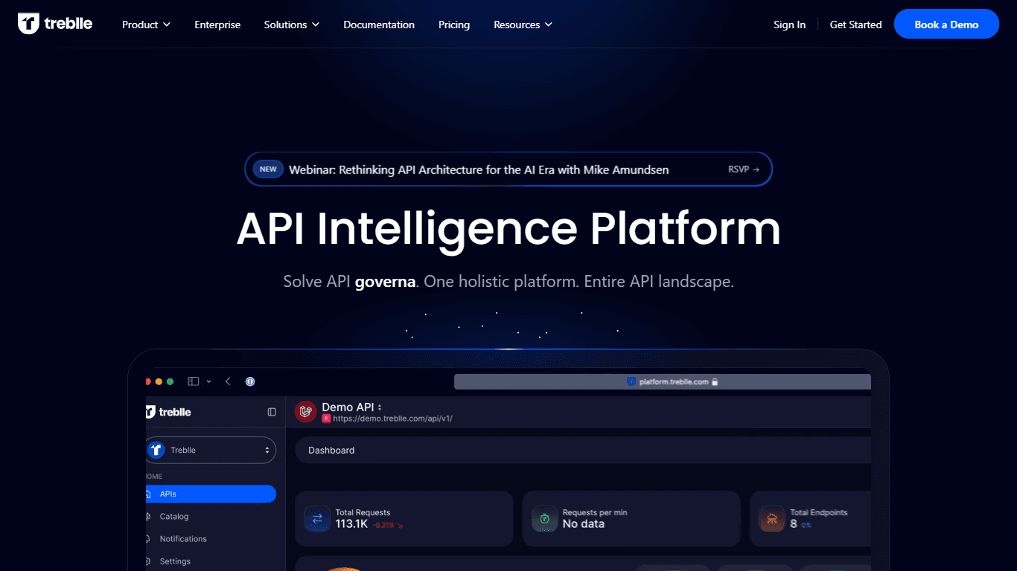The width and height of the screenshot is (1017, 571).
Task: Click the Book a Demo button
Action: (x=946, y=25)
